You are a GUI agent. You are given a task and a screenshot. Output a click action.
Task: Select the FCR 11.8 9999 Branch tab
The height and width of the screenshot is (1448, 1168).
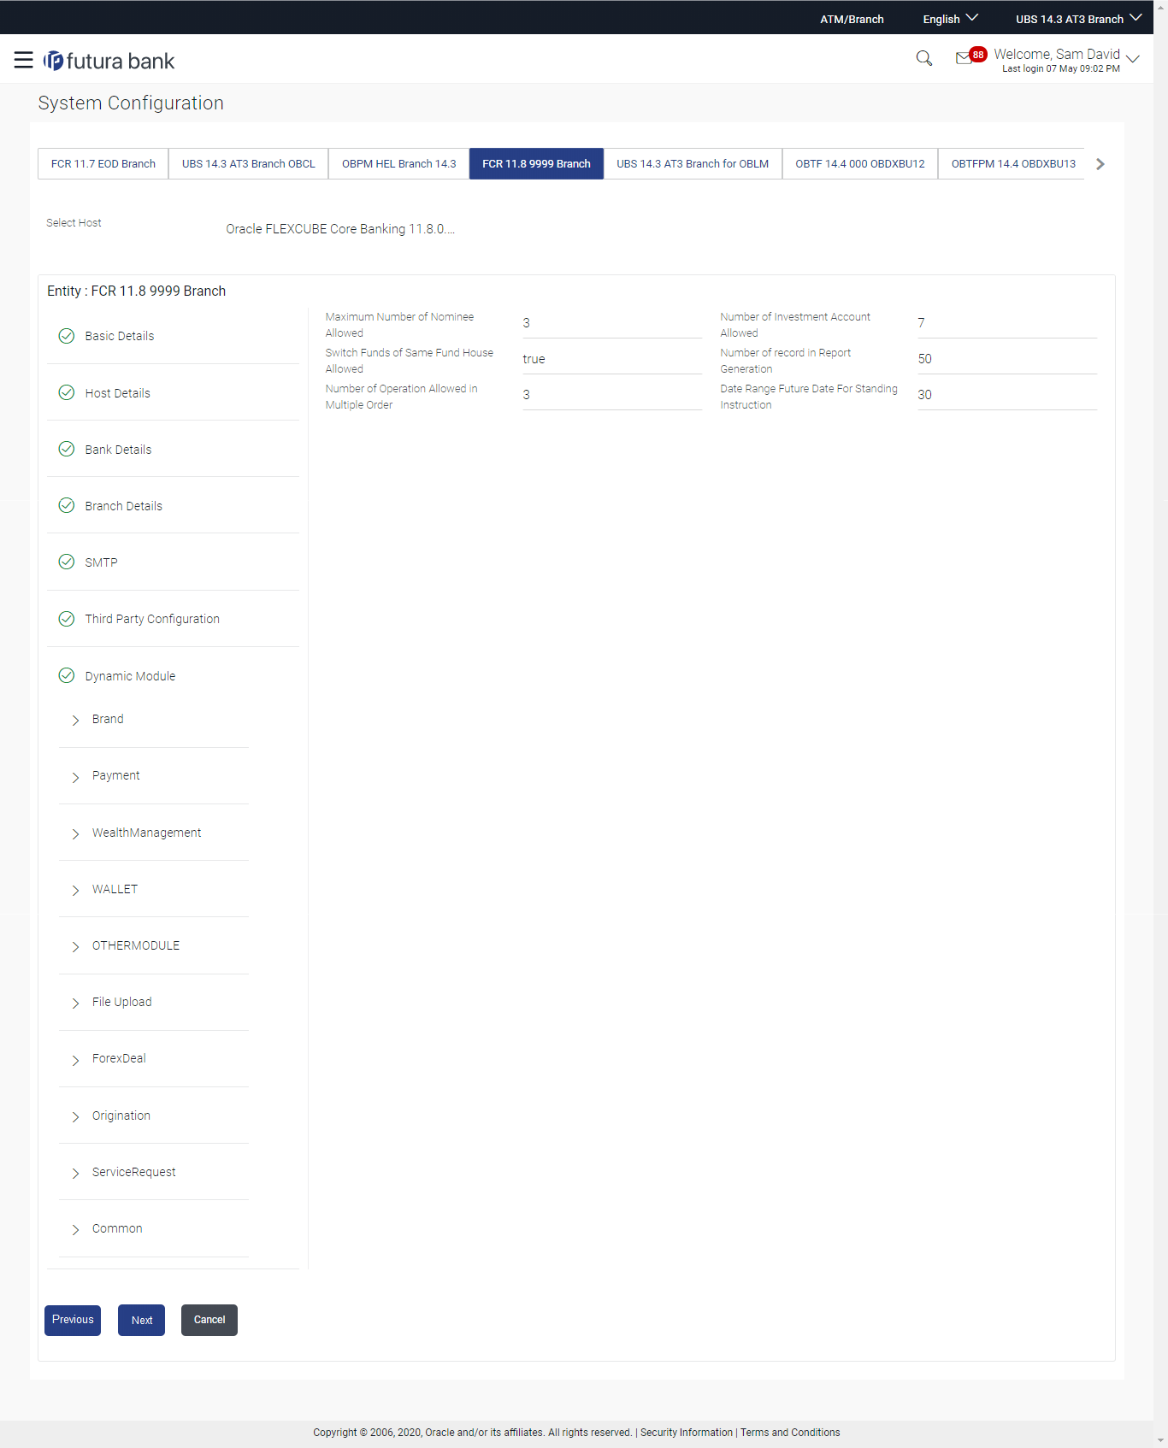coord(536,163)
